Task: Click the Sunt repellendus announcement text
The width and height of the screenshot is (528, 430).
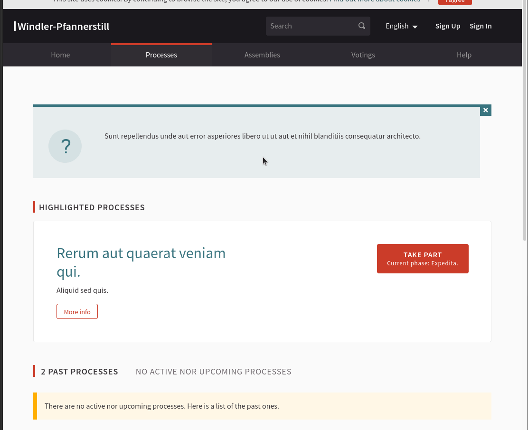Action: (x=262, y=136)
